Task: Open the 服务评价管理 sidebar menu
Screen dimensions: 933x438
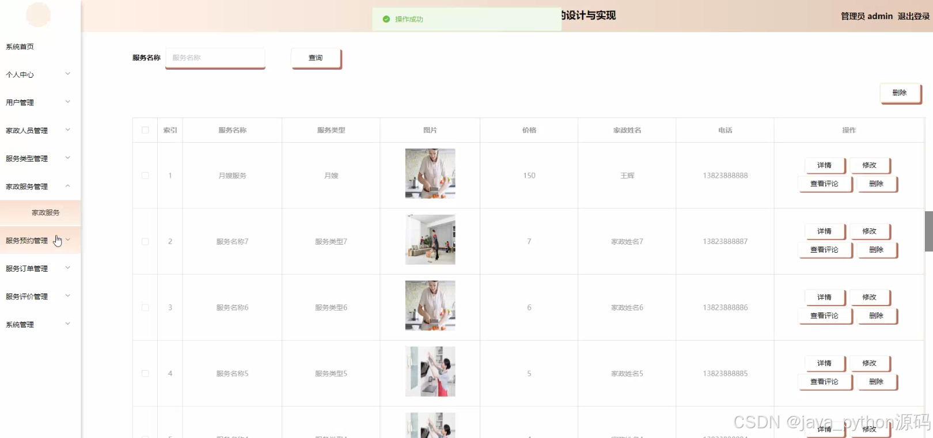Action: (40, 296)
